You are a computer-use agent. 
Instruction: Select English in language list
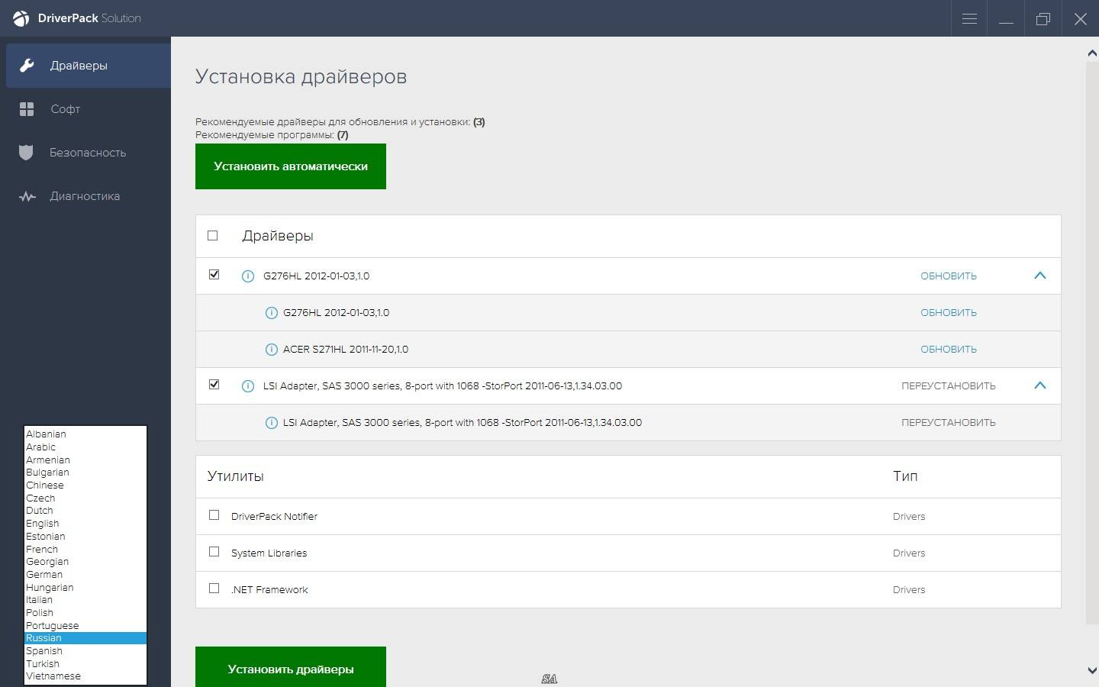85,524
